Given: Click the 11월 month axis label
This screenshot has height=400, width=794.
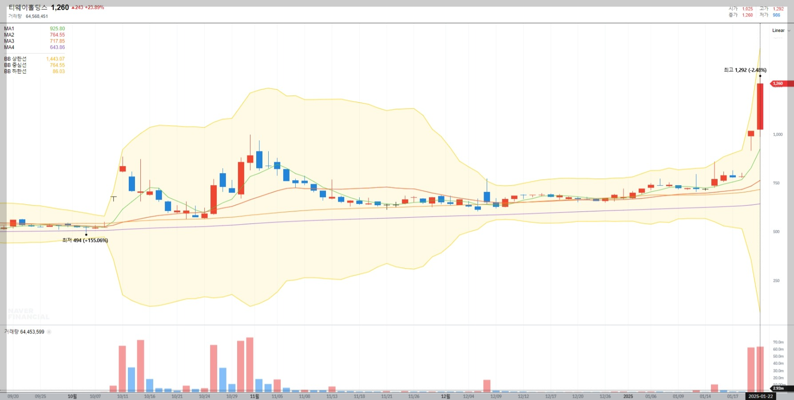Looking at the screenshot, I should coord(254,396).
